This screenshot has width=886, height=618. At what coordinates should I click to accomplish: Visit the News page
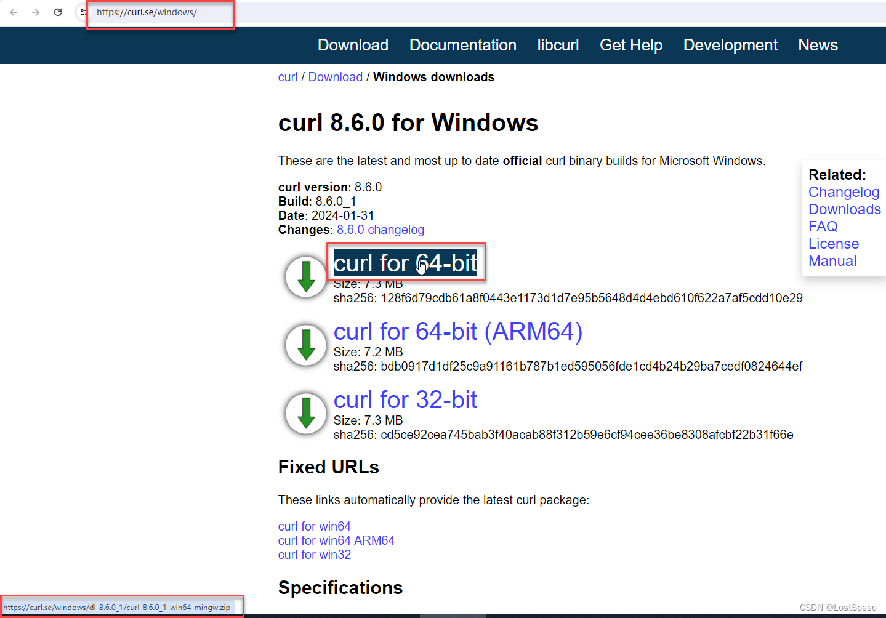point(818,45)
